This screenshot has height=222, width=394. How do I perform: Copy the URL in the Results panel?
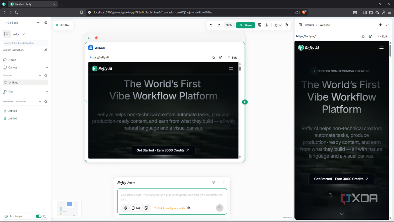pyautogui.click(x=363, y=36)
